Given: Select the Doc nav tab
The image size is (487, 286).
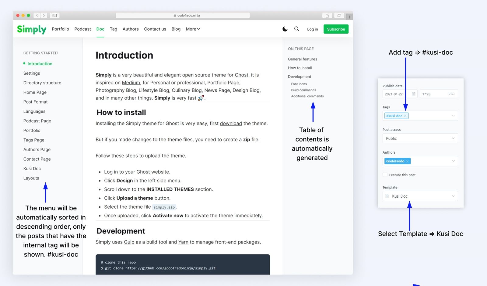Looking at the screenshot, I should [100, 29].
